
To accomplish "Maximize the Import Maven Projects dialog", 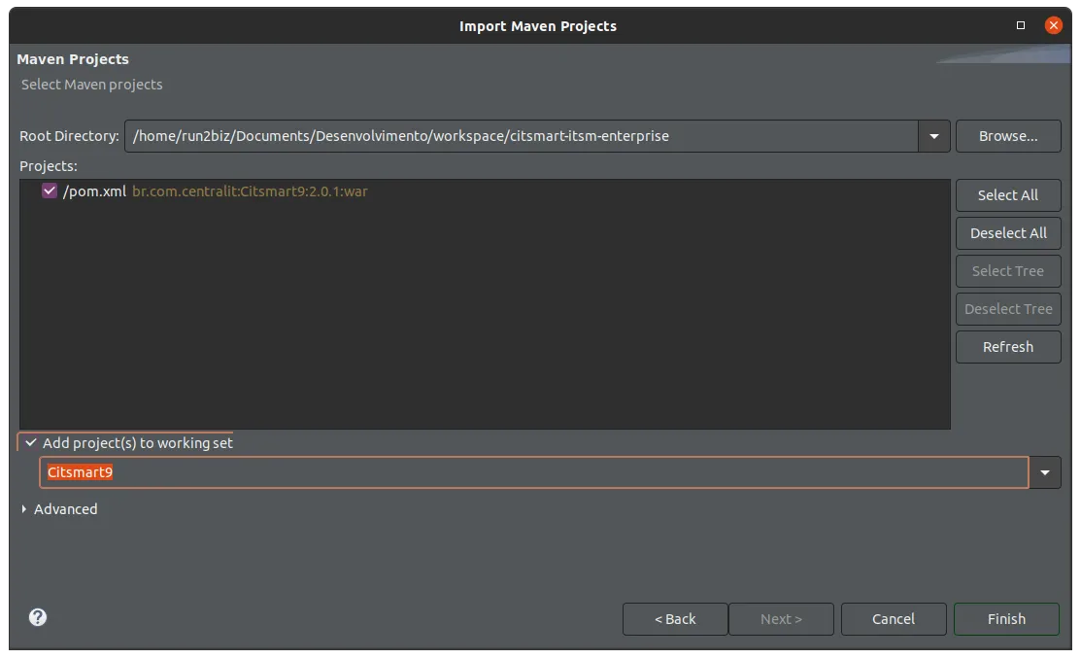I will click(x=1021, y=25).
